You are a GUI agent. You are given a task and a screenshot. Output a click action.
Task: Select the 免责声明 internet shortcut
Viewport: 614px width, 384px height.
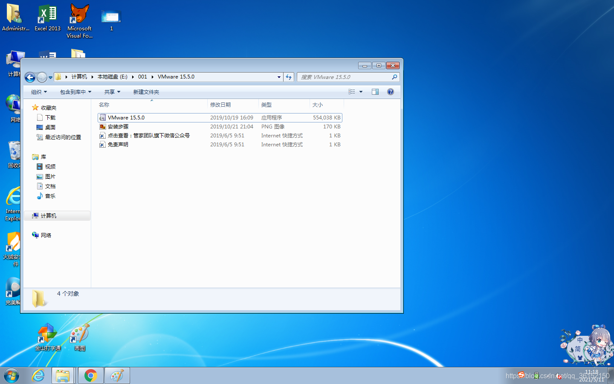220,145
